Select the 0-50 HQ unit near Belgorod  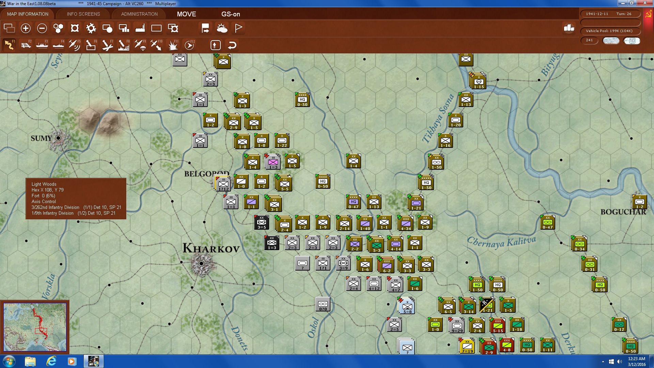[323, 182]
